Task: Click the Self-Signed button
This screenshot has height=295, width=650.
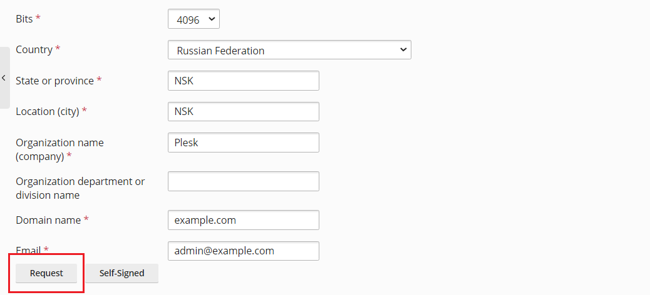Action: (121, 273)
